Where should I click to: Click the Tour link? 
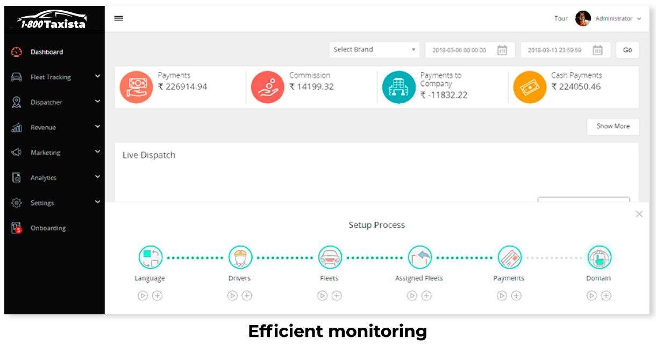click(561, 19)
